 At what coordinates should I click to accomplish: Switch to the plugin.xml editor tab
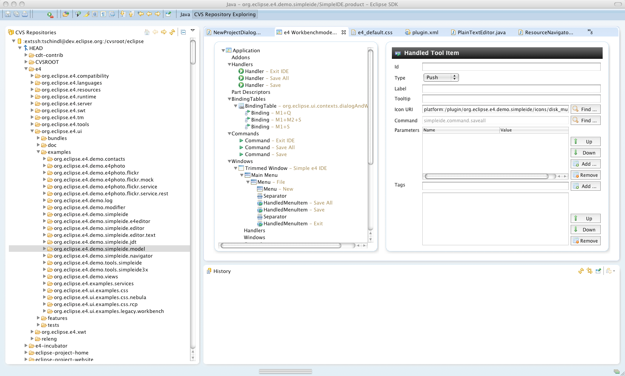tap(425, 32)
